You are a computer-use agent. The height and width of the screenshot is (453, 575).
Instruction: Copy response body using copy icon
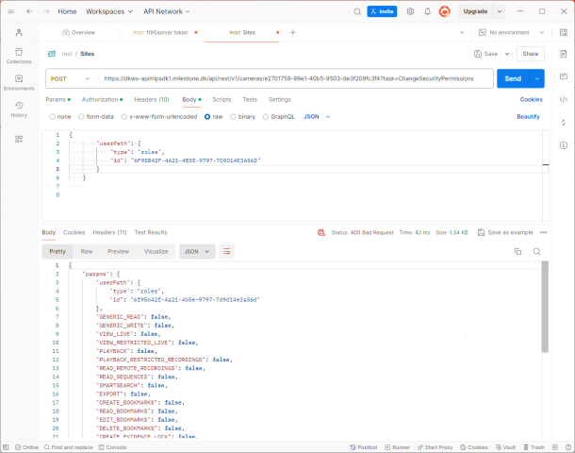point(517,251)
